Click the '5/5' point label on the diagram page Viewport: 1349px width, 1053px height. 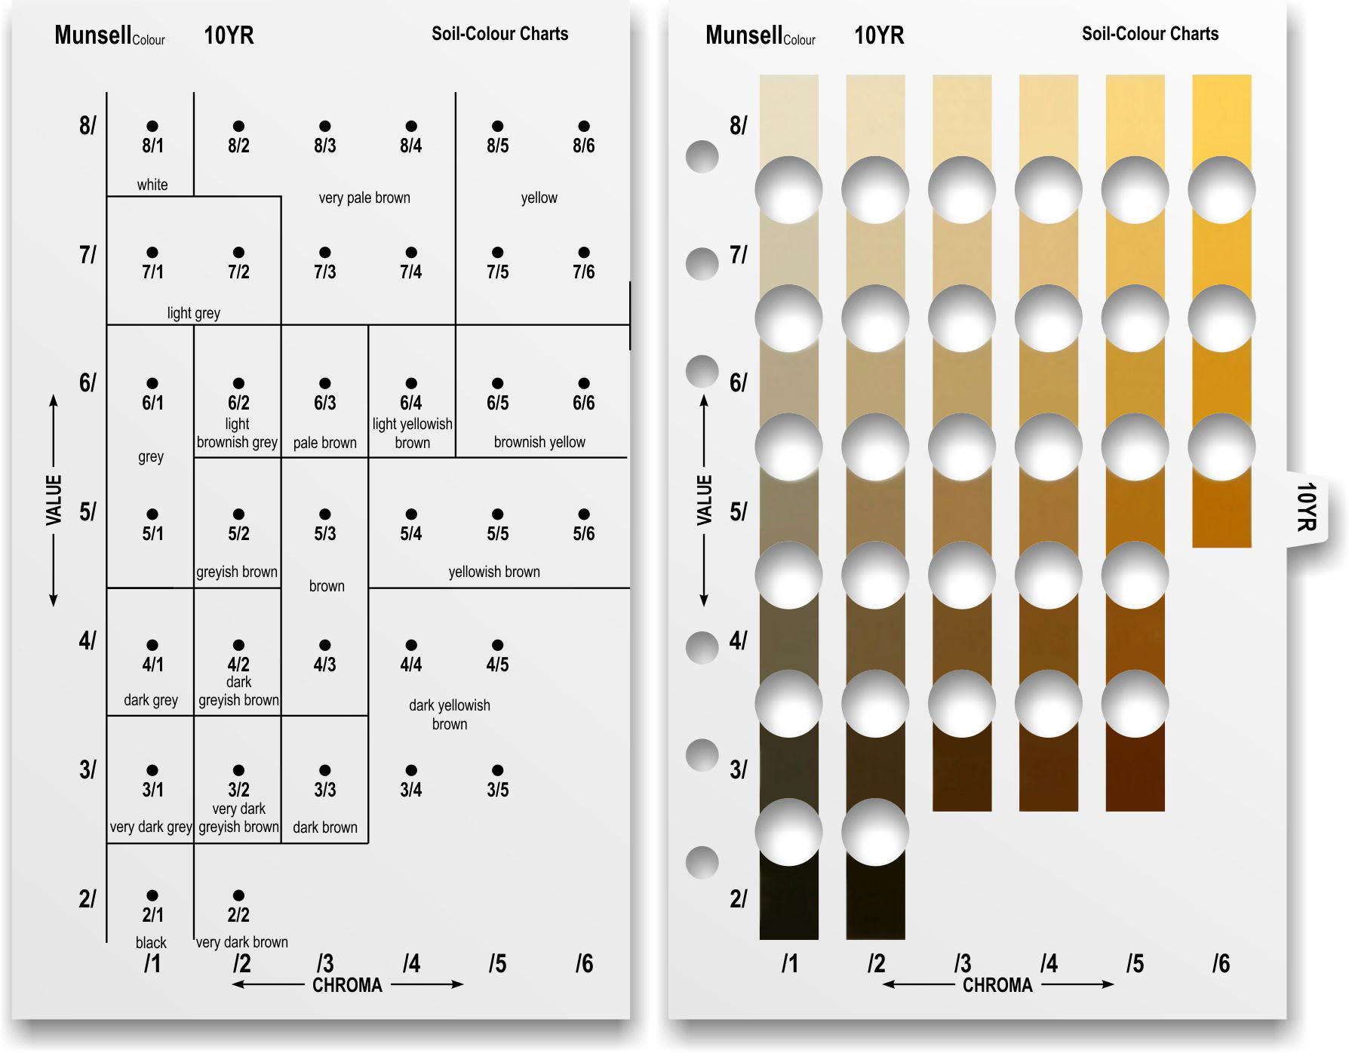(498, 533)
